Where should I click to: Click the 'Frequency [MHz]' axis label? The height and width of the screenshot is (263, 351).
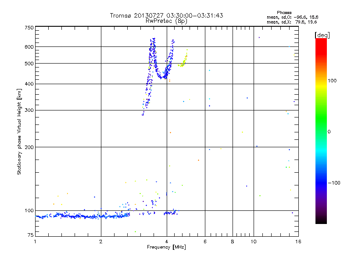pos(166,247)
